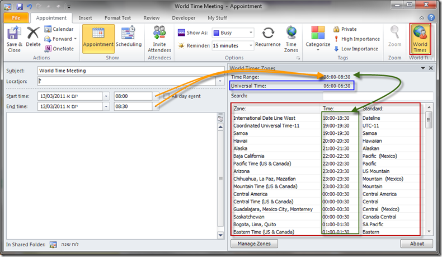Open the World Timer Zones pane options arrow
The image size is (442, 257).
423,68
